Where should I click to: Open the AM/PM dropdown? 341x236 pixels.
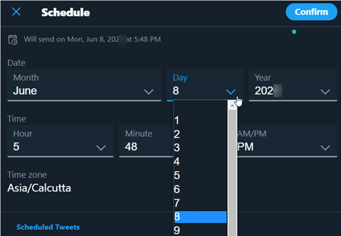(x=287, y=141)
